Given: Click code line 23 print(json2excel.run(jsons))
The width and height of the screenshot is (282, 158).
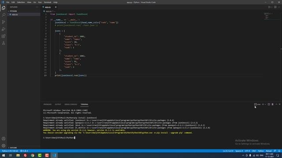Looking at the screenshot, I should (70, 75).
